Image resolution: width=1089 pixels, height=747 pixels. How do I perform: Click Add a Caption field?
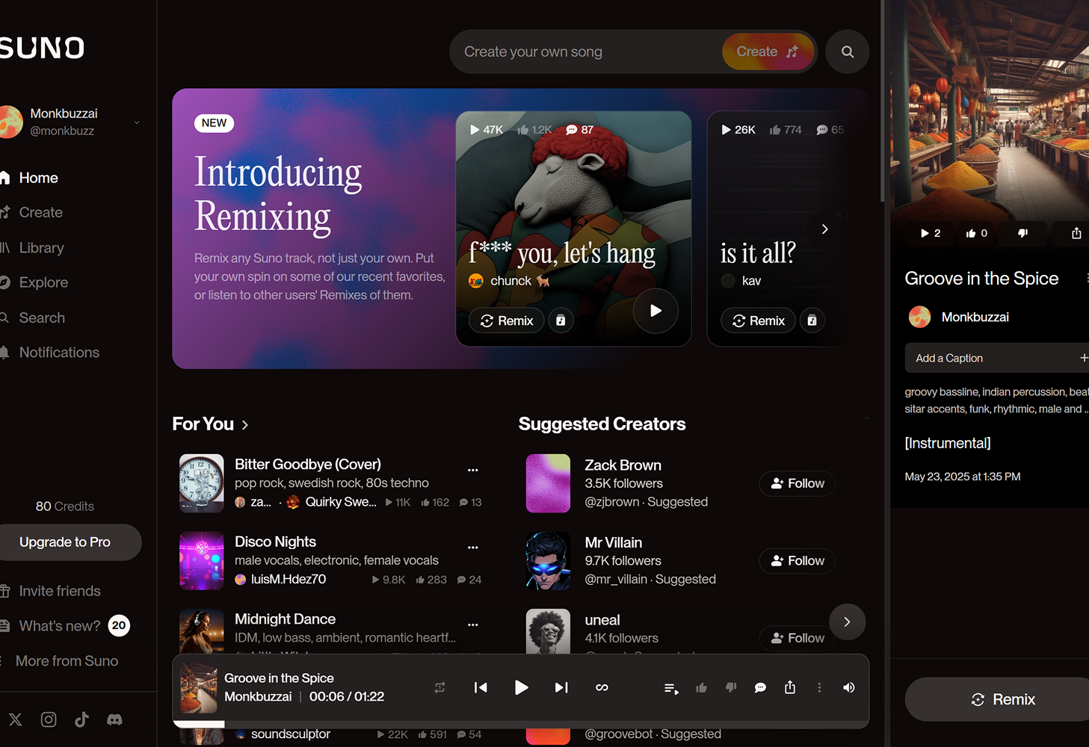tap(997, 358)
